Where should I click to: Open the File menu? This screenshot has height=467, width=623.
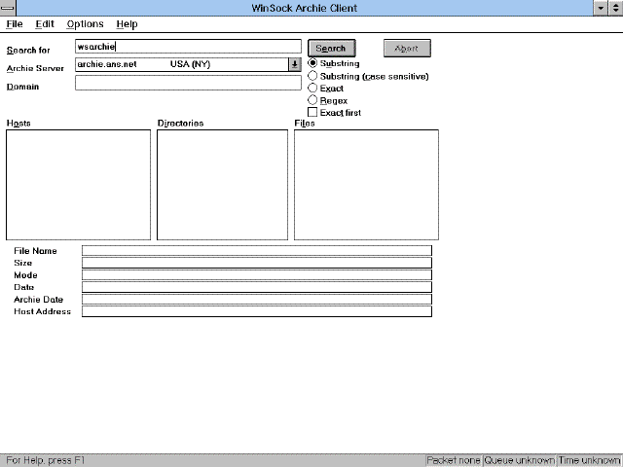pos(15,24)
